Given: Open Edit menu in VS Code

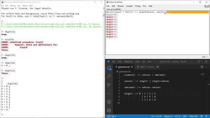Looking at the screenshot, I should (x=119, y=62).
